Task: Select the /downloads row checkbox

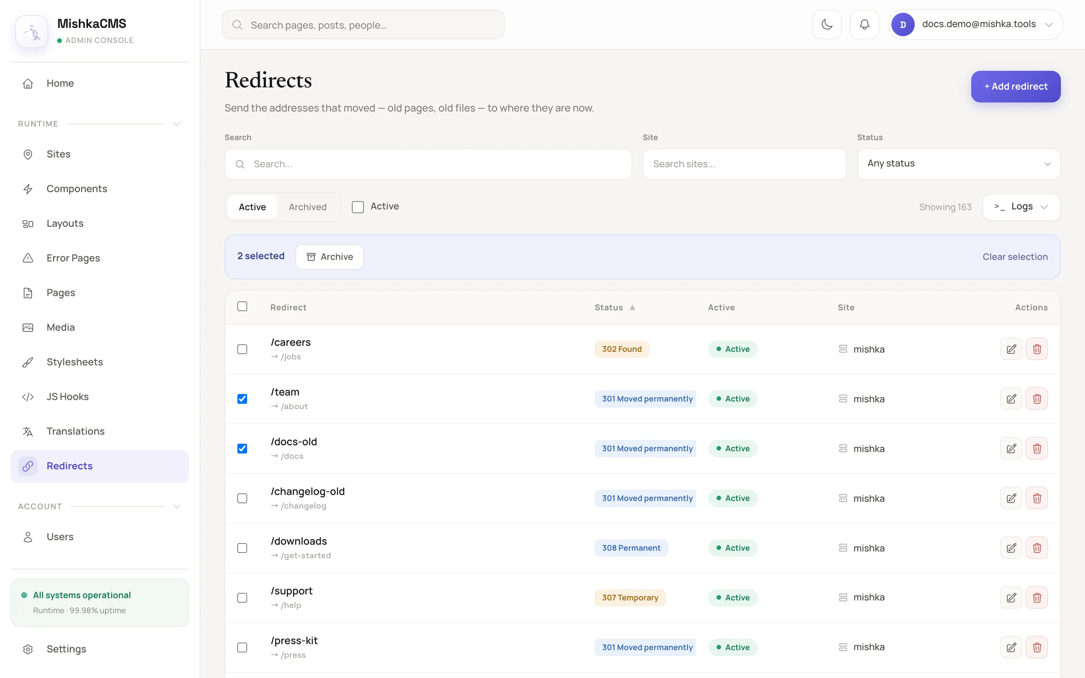Action: pos(242,548)
